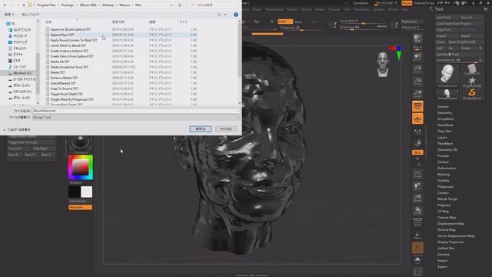Expand the Subtool palette section

click(x=443, y=106)
